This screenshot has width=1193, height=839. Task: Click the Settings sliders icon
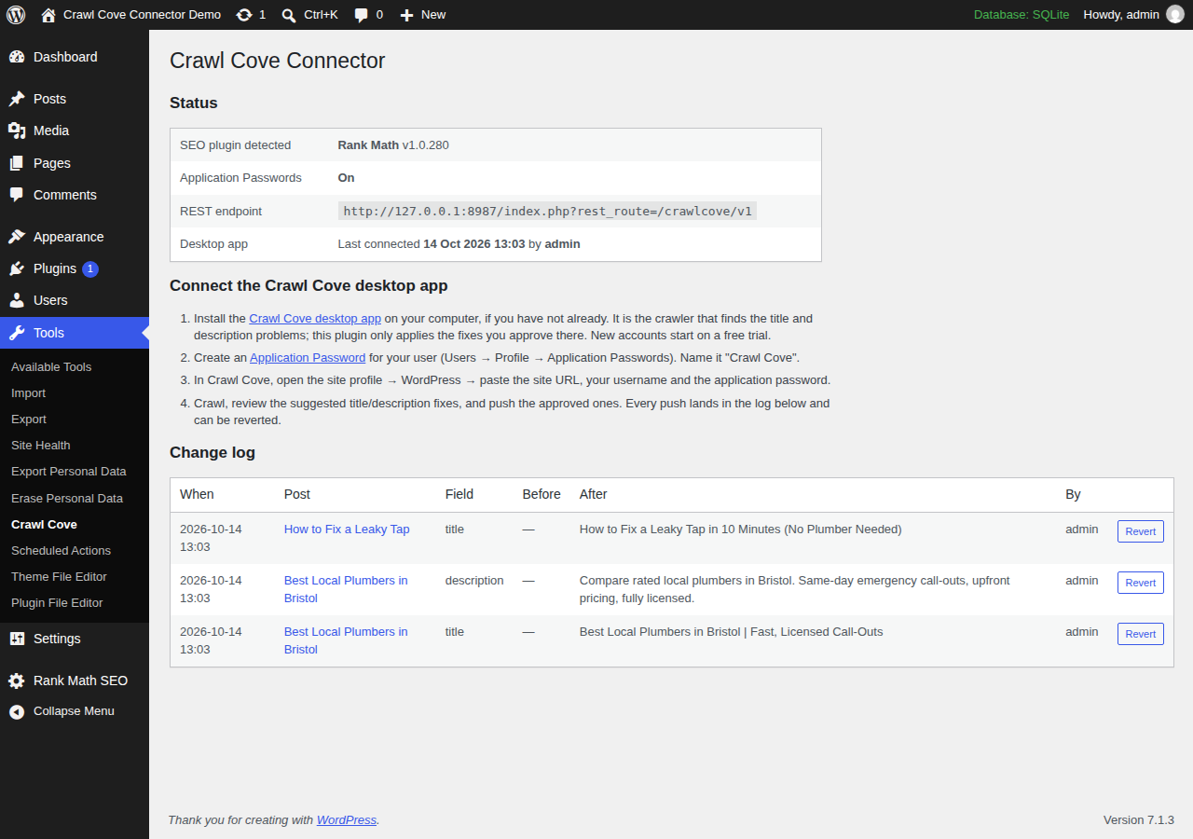pyautogui.click(x=17, y=639)
